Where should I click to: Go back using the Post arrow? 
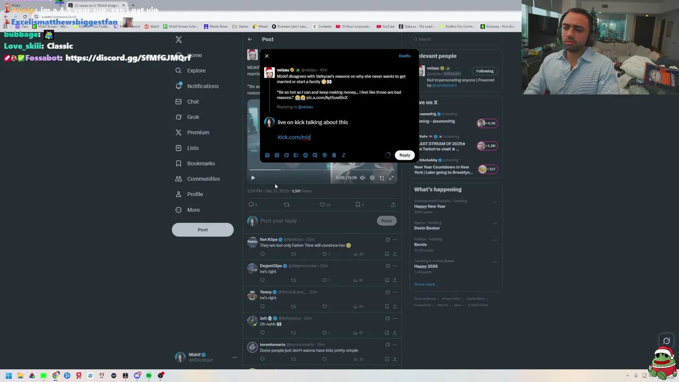point(250,39)
